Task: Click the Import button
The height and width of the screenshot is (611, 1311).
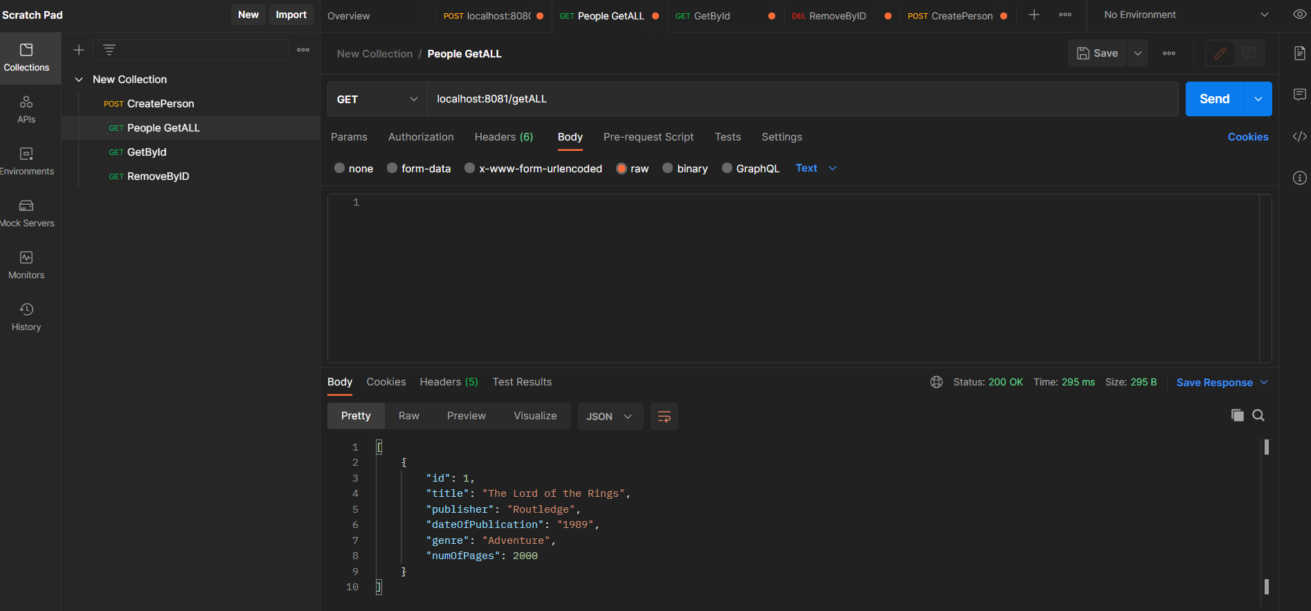Action: [x=291, y=15]
